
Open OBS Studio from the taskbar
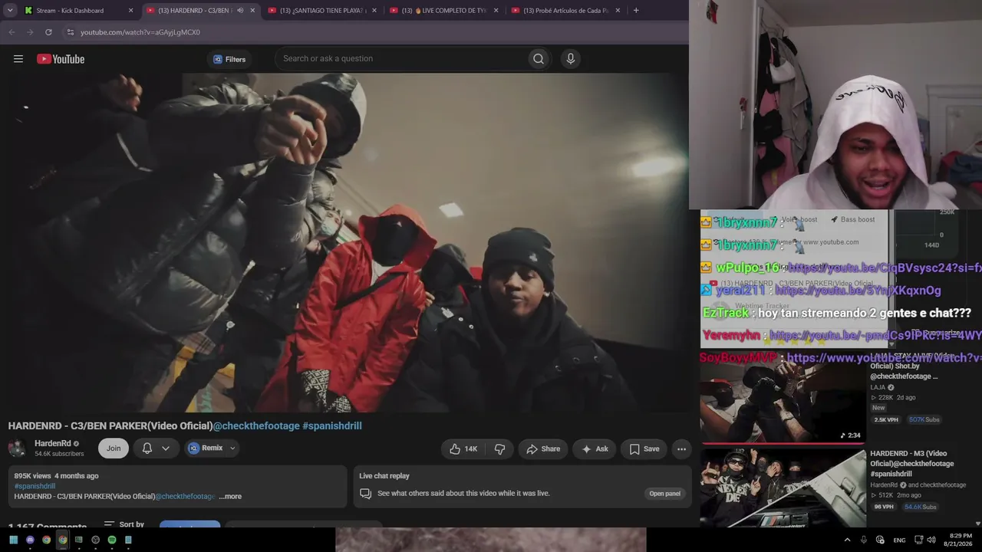(95, 540)
